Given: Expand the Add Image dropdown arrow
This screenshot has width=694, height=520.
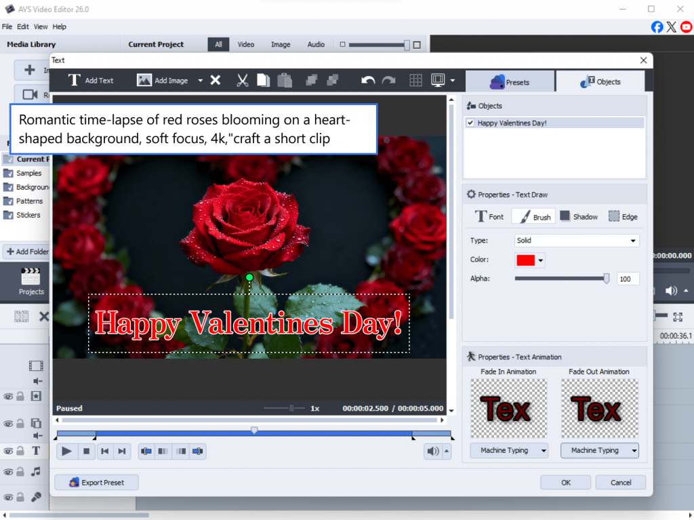Looking at the screenshot, I should pyautogui.click(x=200, y=81).
